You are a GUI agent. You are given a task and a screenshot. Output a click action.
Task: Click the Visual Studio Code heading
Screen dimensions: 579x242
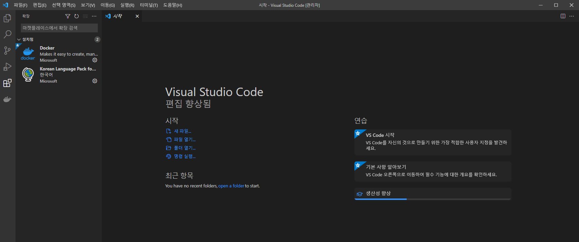point(214,92)
